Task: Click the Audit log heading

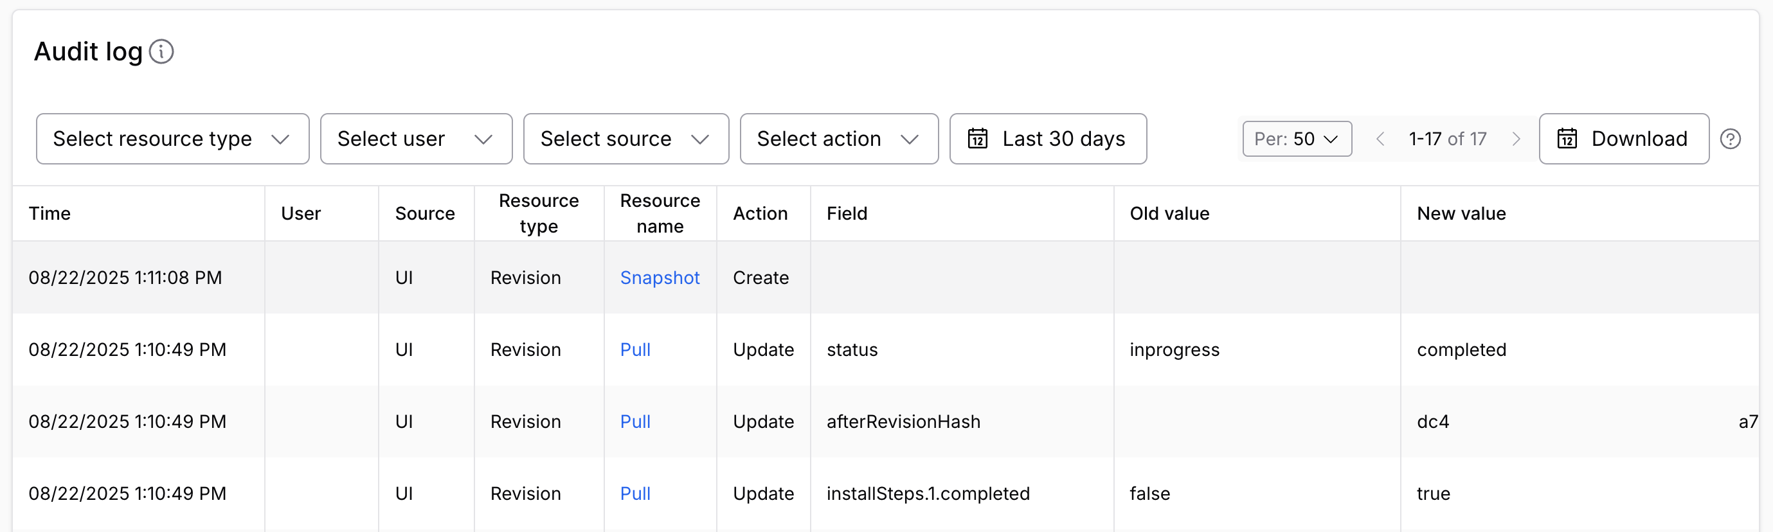Action: click(88, 51)
